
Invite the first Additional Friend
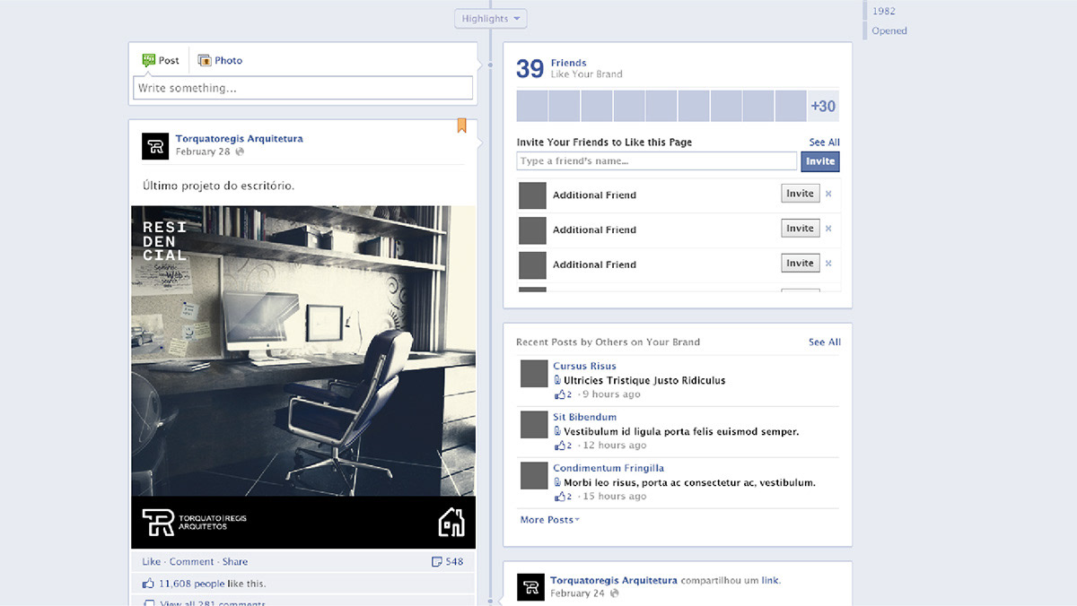click(x=800, y=194)
